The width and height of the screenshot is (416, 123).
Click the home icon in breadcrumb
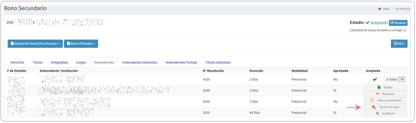(380, 9)
